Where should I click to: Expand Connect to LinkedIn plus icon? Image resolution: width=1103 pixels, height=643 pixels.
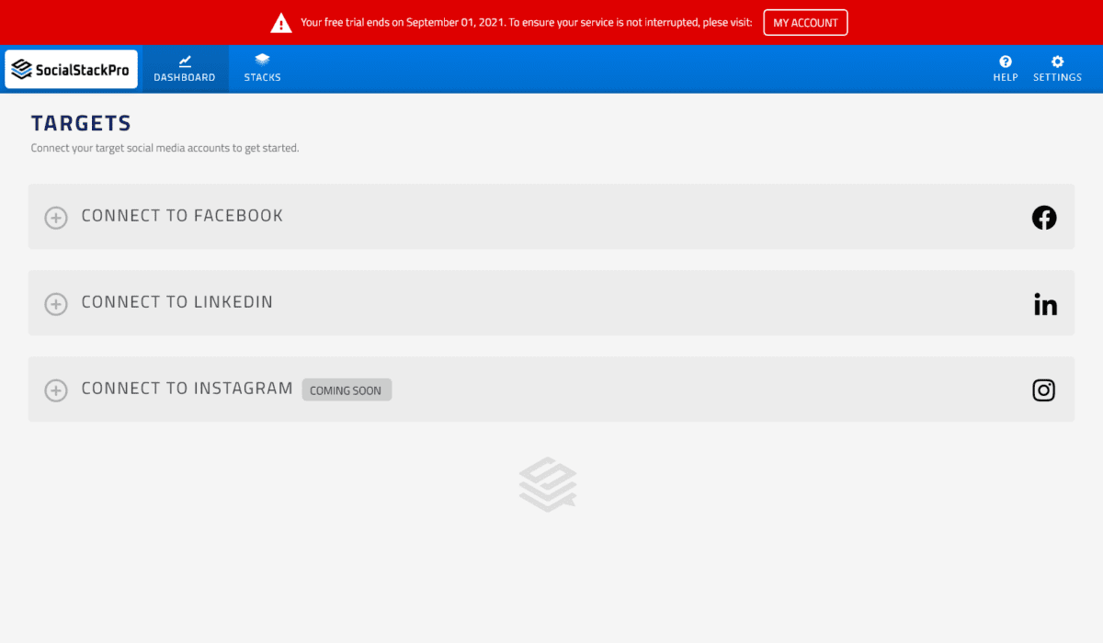56,304
